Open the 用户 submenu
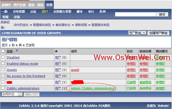The width and height of the screenshot is (172, 109). pyautogui.click(x=45, y=12)
